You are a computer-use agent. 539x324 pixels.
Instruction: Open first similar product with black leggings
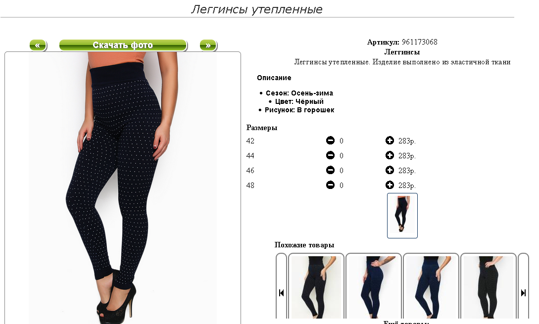pyautogui.click(x=316, y=287)
